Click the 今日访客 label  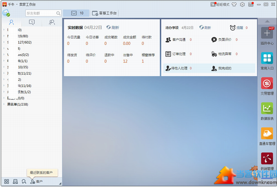[92, 37]
